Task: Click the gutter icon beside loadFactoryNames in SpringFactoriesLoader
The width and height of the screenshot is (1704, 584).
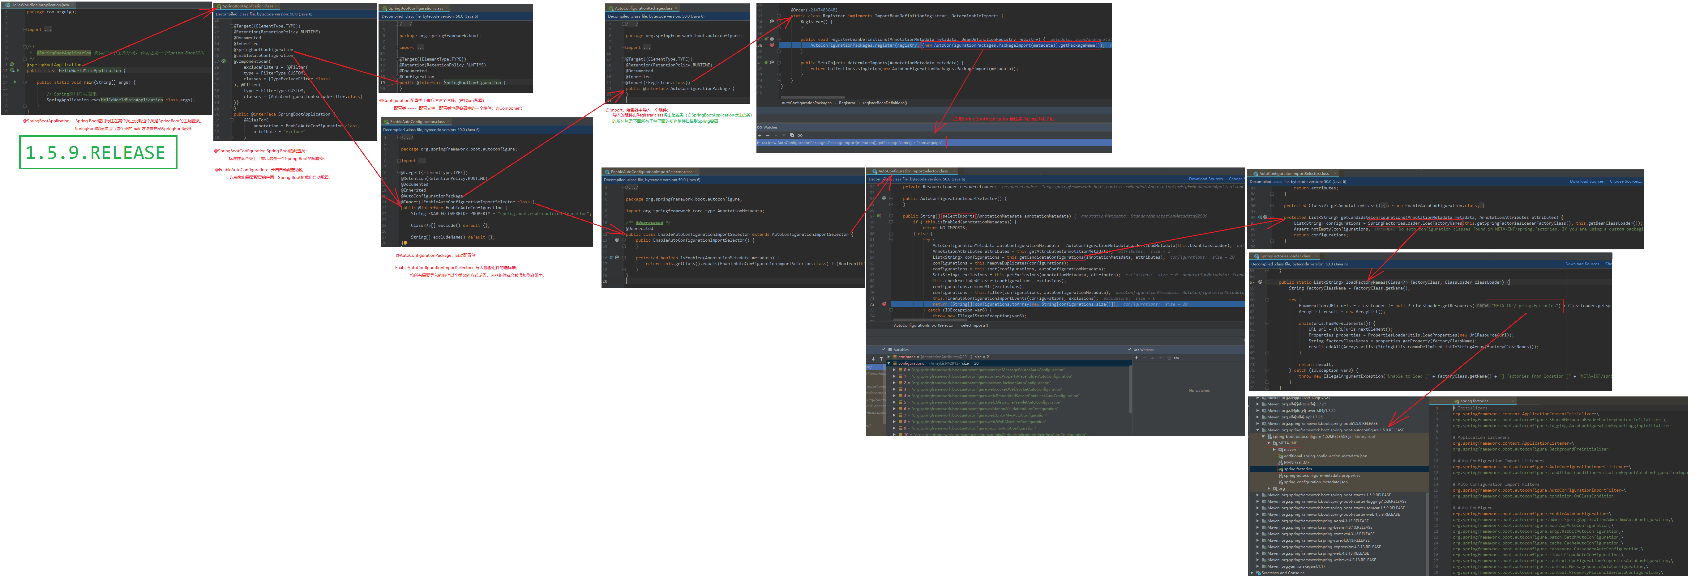Action: [1260, 282]
